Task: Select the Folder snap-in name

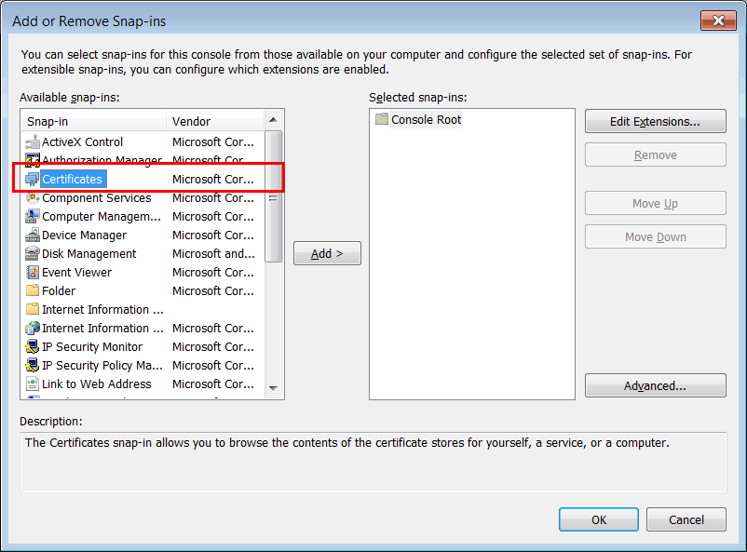Action: (59, 290)
